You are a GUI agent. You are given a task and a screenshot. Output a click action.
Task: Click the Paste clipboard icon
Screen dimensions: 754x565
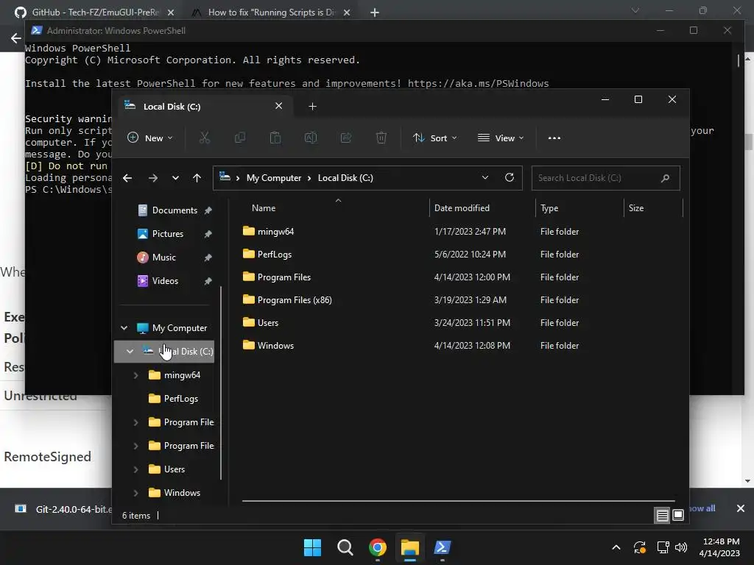(x=275, y=138)
